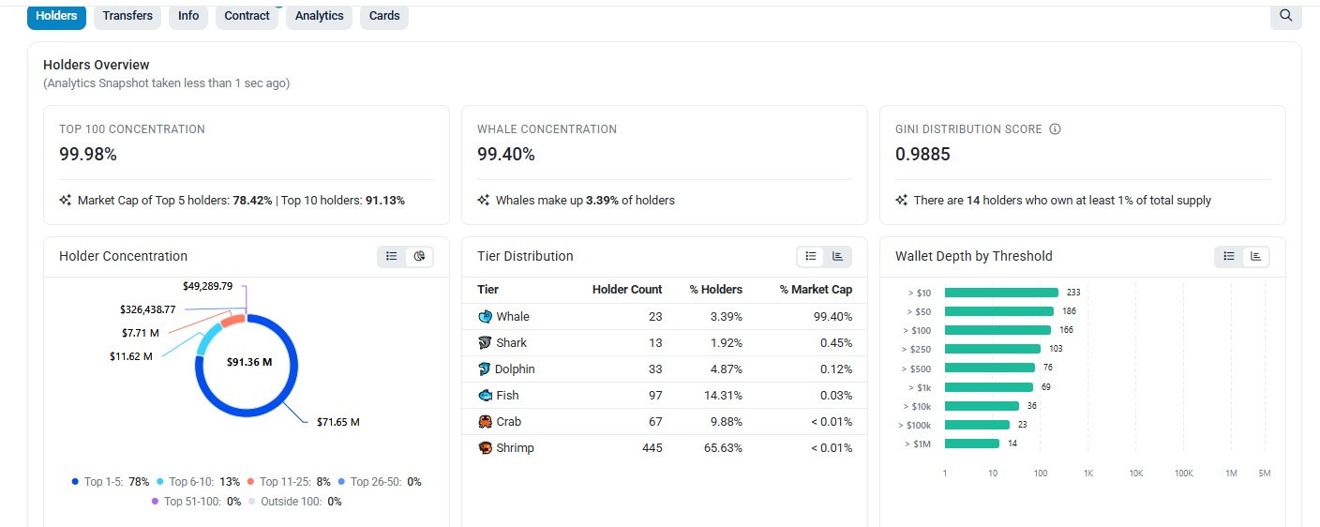Click Crab % Holders value 9.88%
Screen dimensions: 1320x527
coord(727,422)
